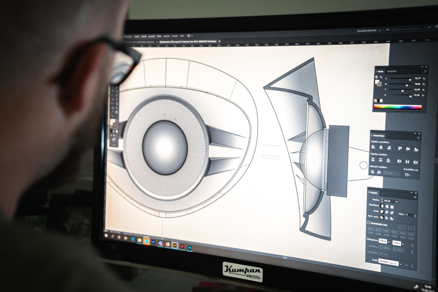Pick a color from the spectrum bar
This screenshot has width=438, height=292.
(x=398, y=107)
